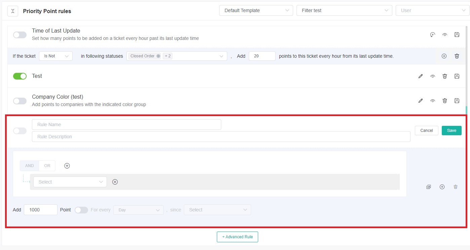Expand the Filter test dropdown
The image size is (470, 250).
[344, 10]
